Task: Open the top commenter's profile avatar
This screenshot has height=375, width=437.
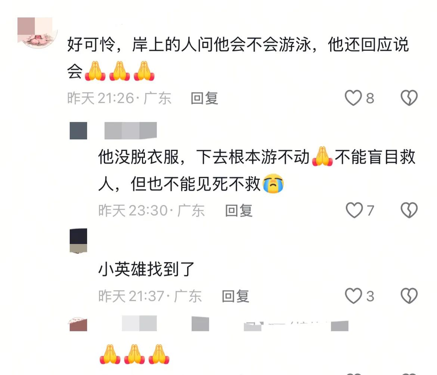Action: [x=36, y=32]
